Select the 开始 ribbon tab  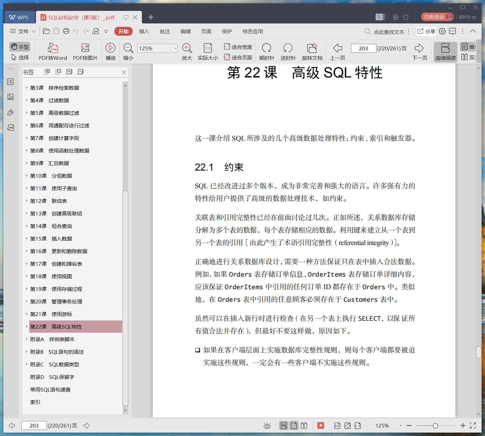pos(123,31)
